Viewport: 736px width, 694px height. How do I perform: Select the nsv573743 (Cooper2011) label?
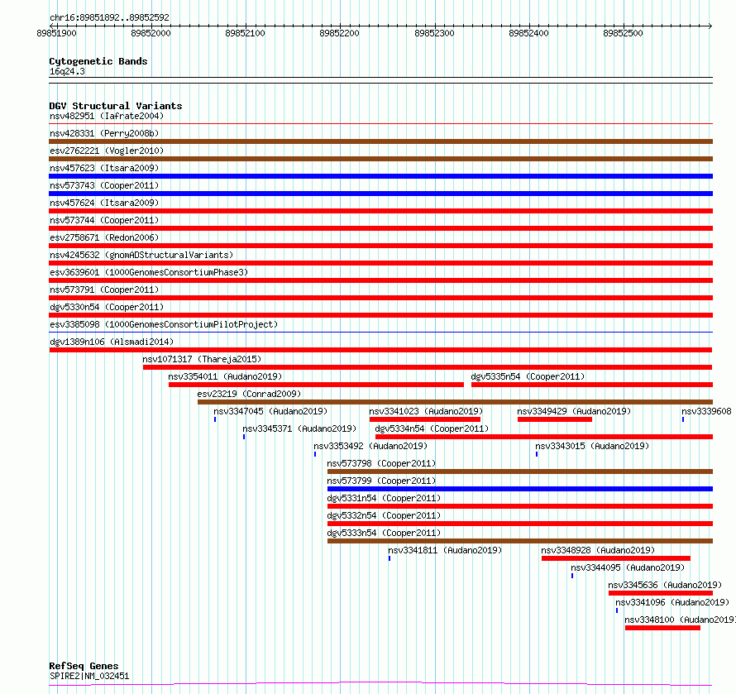104,185
